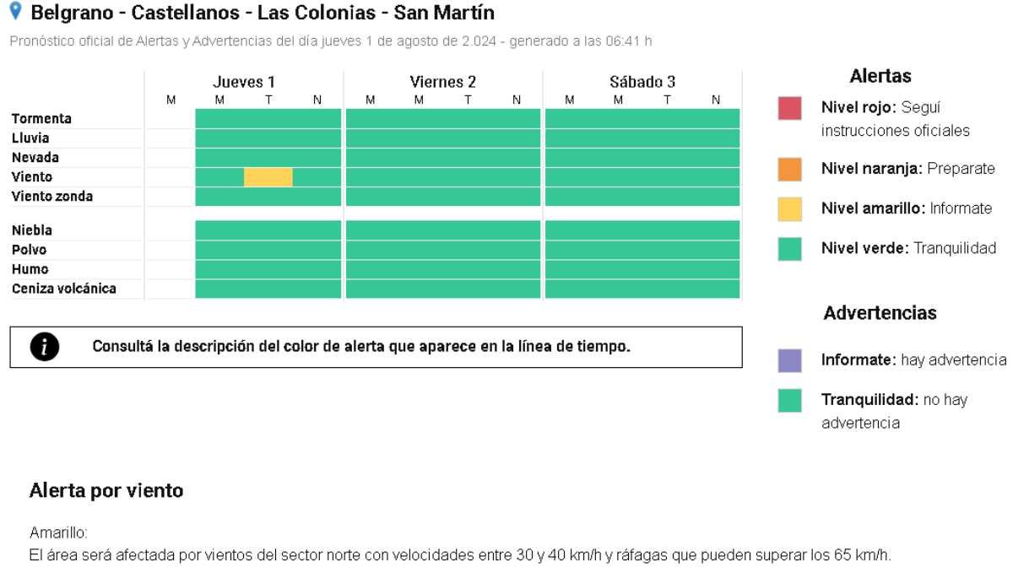Click the Humo green bar on Sábado
Image resolution: width=1013 pixels, height=573 pixels.
pyautogui.click(x=642, y=270)
